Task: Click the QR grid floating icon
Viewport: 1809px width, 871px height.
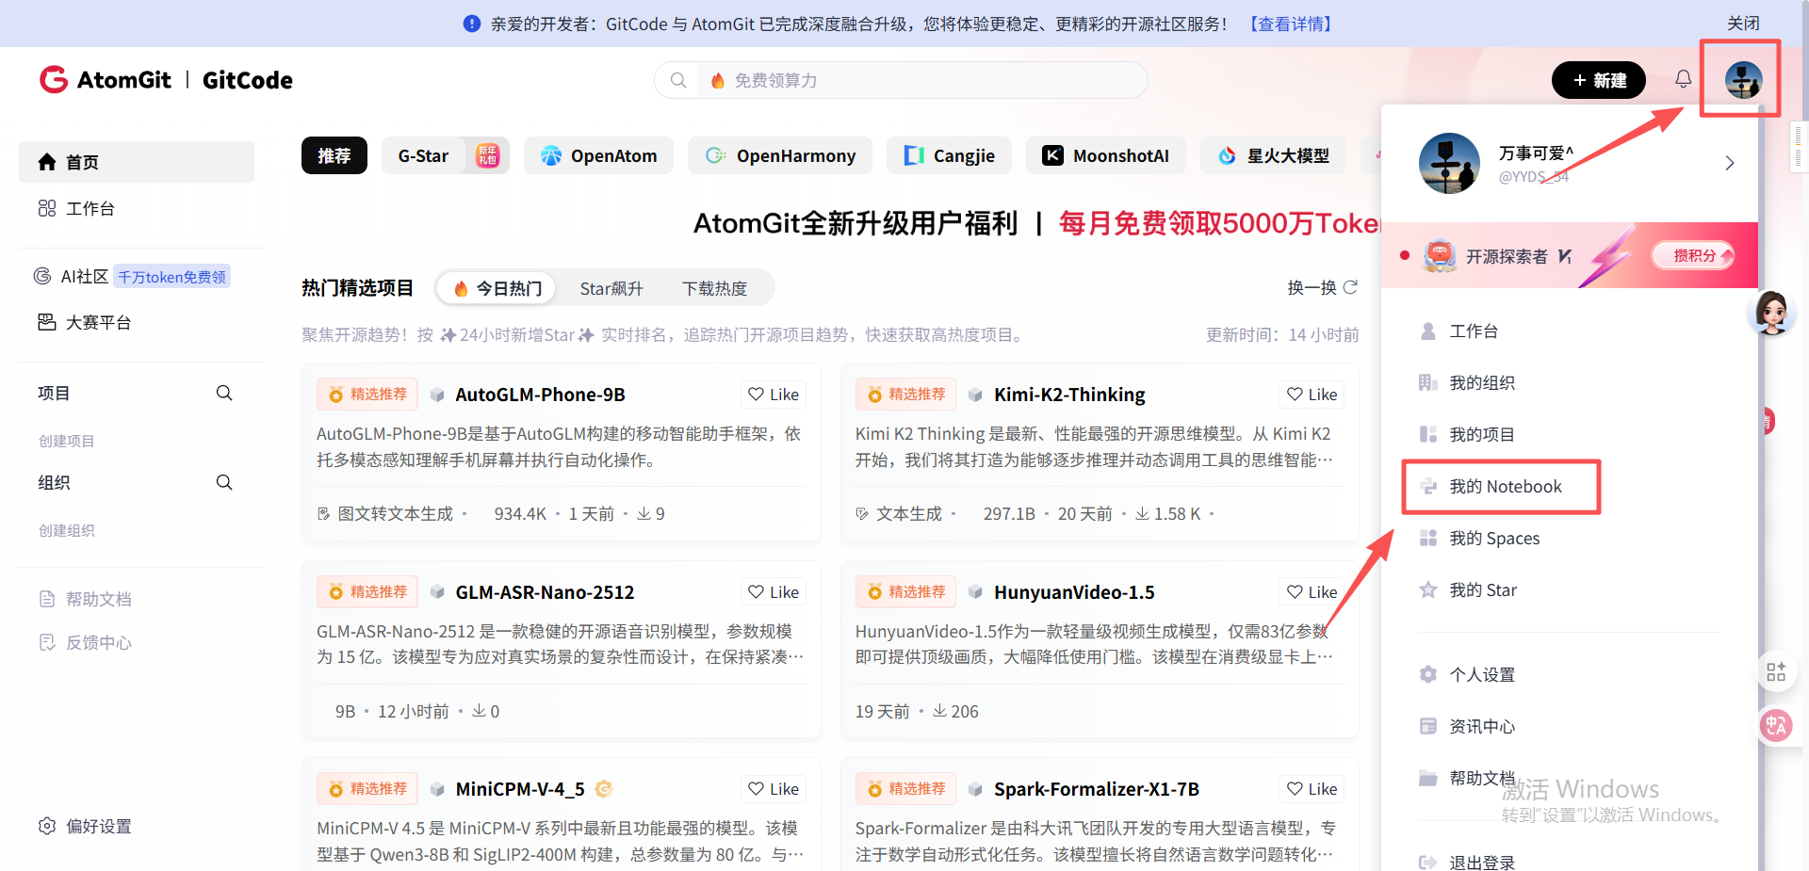Action: 1776,671
